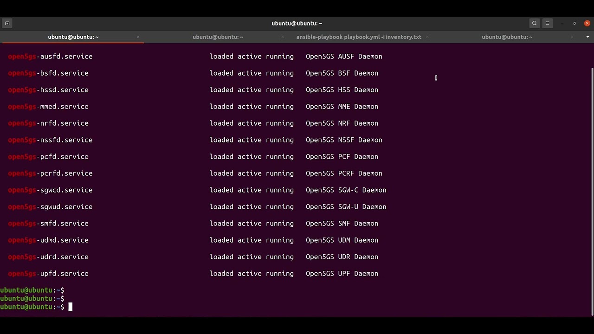Screen dimensions: 594x334
Task: Click open5gs-pcrfd.service text
Action: coord(50,173)
